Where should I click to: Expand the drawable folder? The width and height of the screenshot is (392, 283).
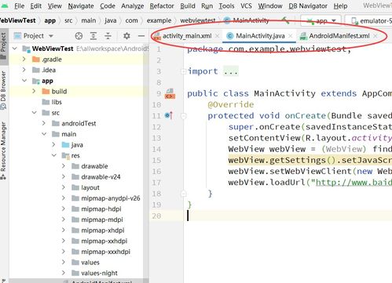[x=64, y=166]
